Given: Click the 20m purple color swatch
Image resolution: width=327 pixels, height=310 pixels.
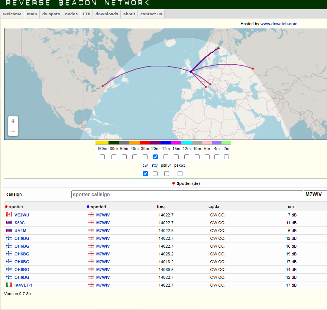Looking at the screenshot, I should pos(155,143).
